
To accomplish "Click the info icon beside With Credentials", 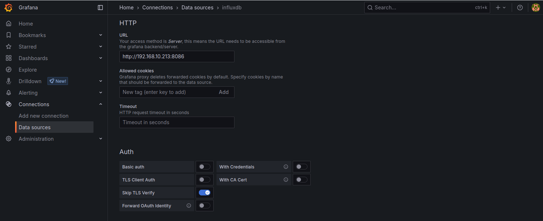I will 286,167.
